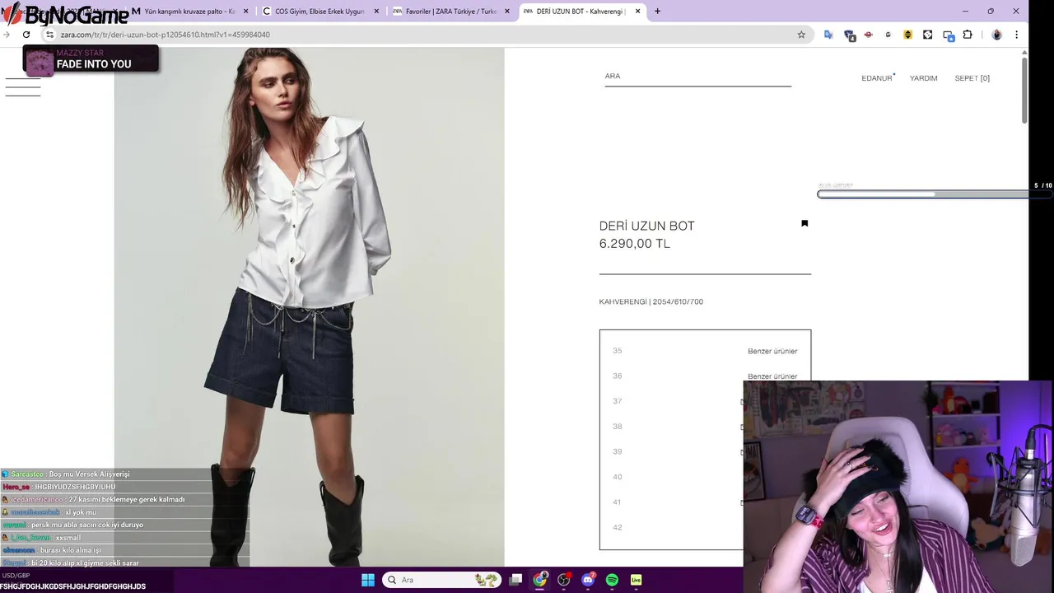Open Chrome profile avatar
The image size is (1054, 593).
pyautogui.click(x=997, y=35)
